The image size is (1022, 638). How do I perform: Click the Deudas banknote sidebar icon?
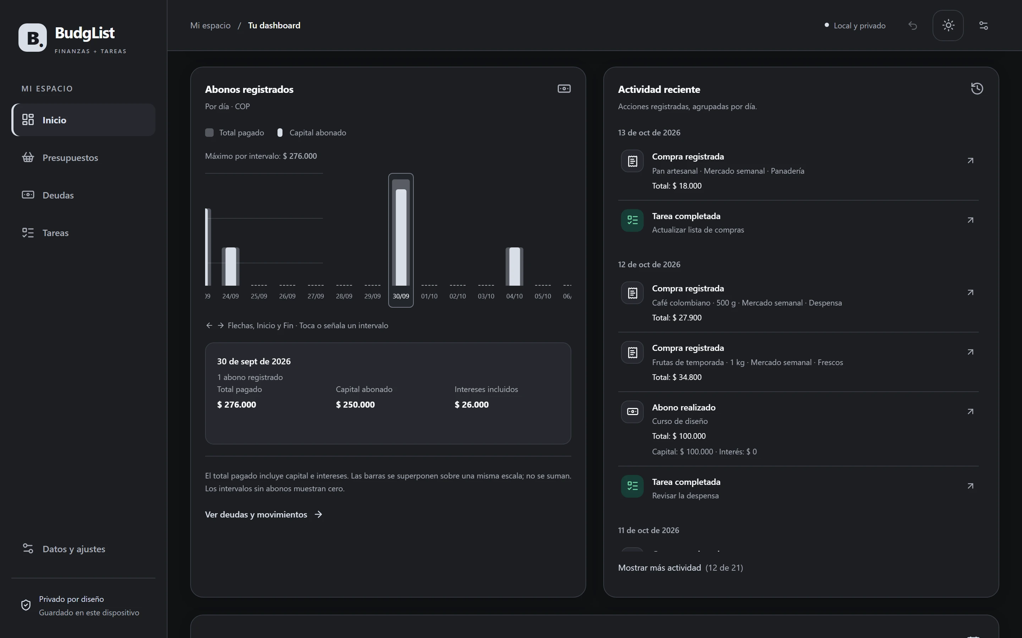point(28,195)
